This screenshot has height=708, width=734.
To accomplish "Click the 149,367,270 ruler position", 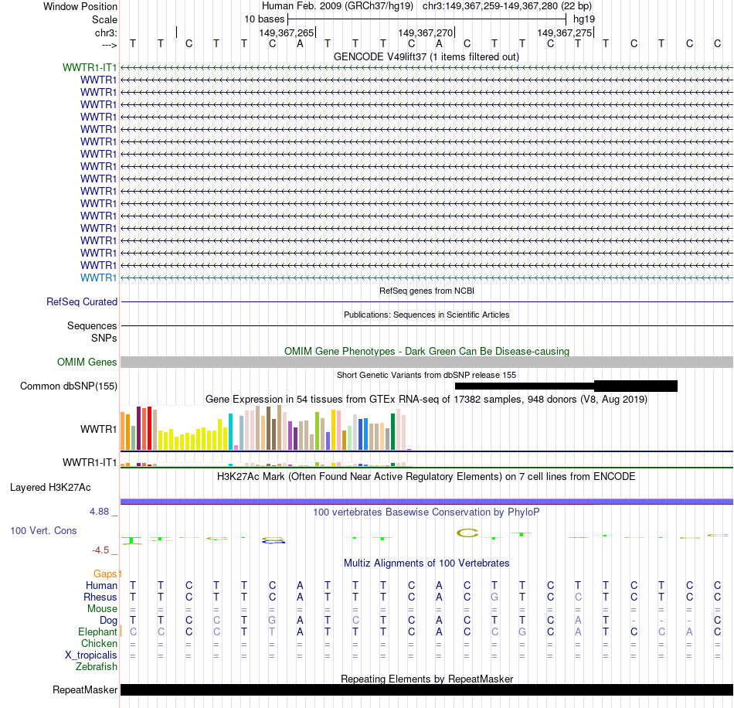I will point(426,32).
